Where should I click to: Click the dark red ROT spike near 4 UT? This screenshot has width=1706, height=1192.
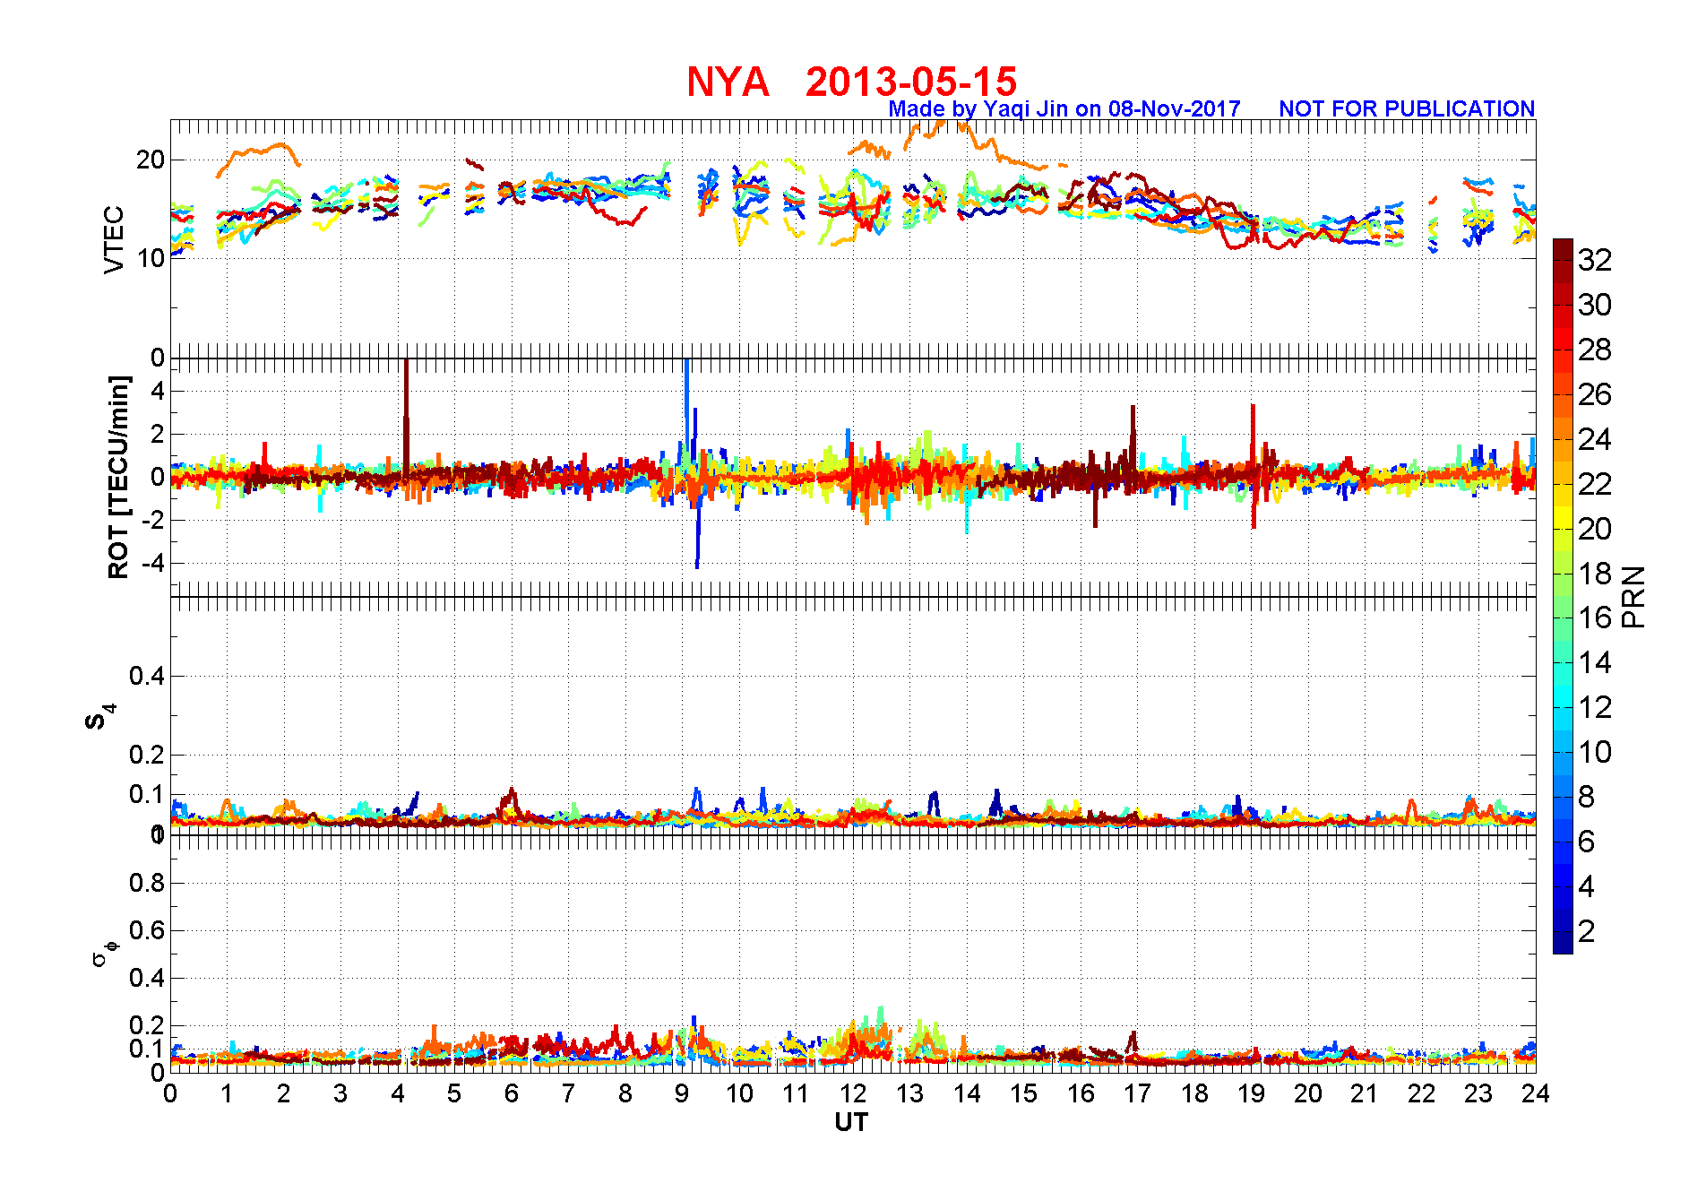pyautogui.click(x=406, y=417)
